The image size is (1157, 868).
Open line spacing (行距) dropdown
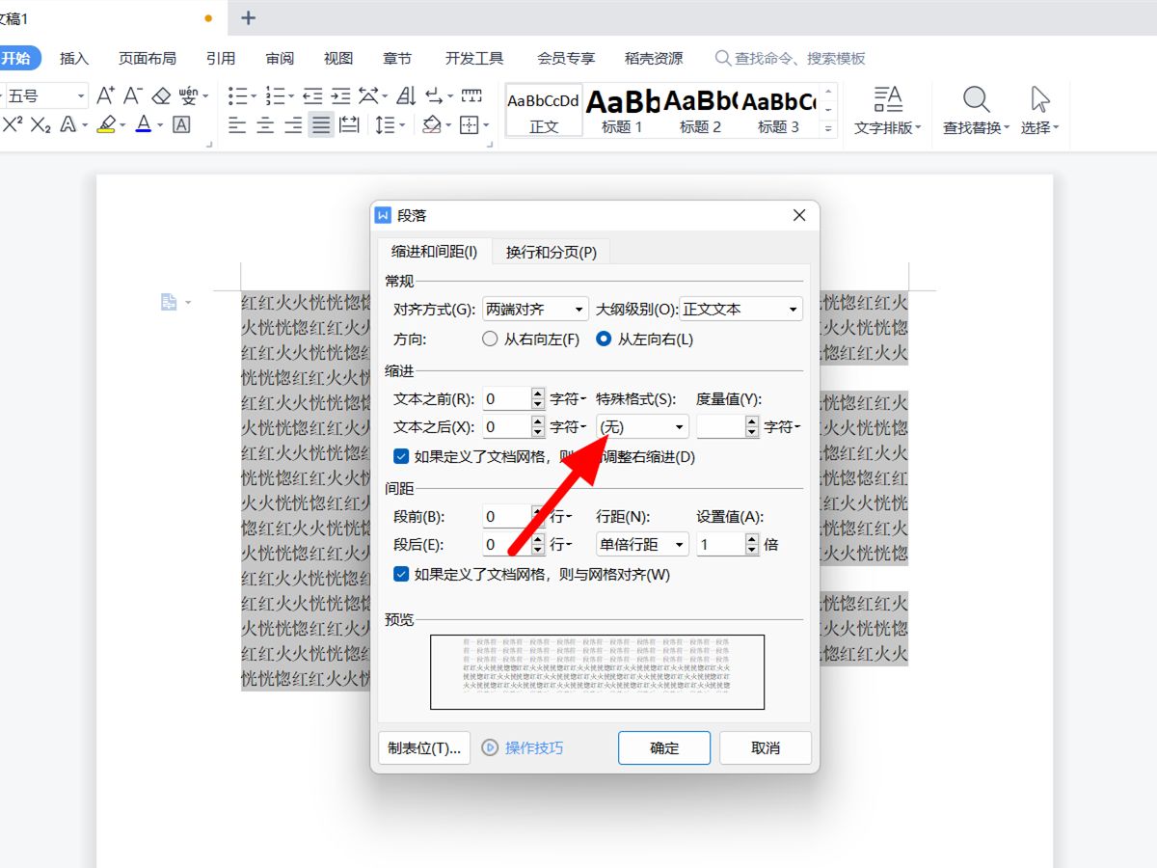pyautogui.click(x=642, y=544)
